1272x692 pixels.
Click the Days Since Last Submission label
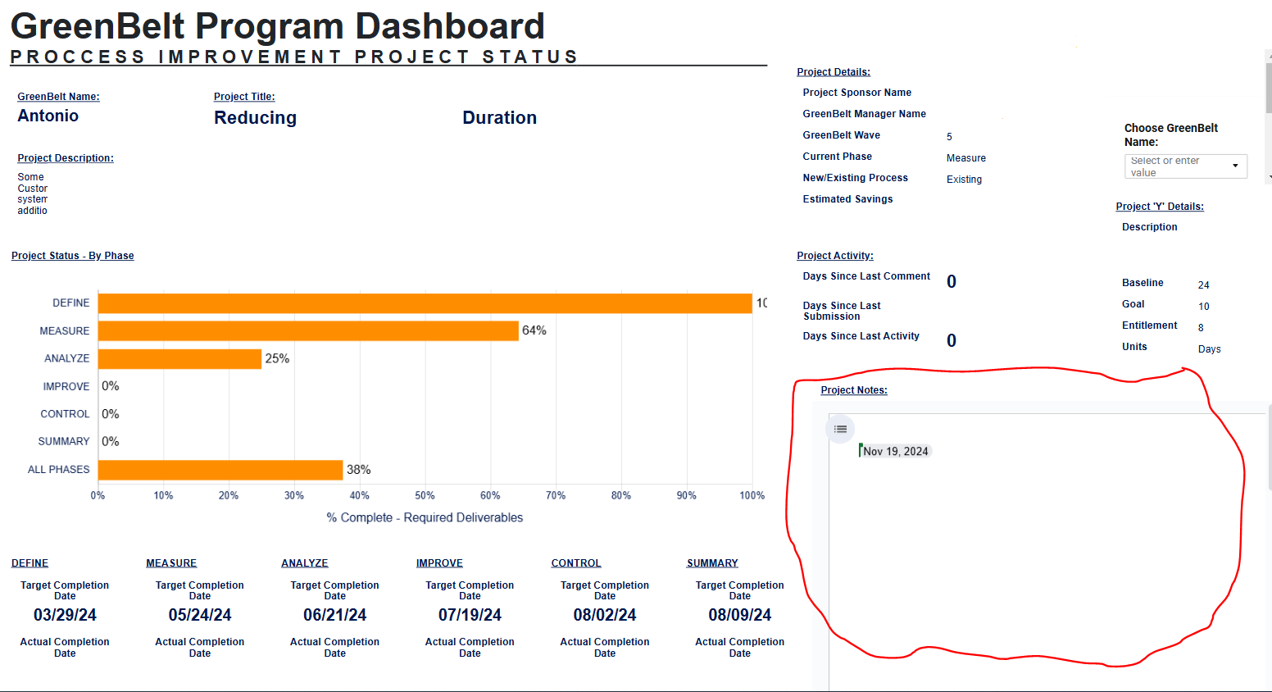[x=842, y=311]
